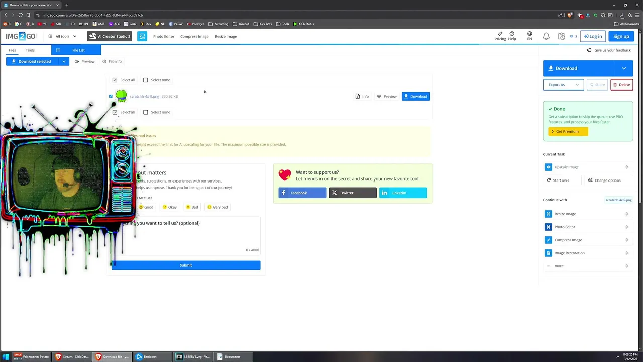
Task: Continue with Image Restoration
Action: pos(587,253)
